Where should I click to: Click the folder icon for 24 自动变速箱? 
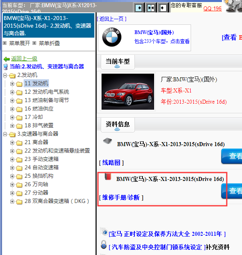tap(19, 168)
